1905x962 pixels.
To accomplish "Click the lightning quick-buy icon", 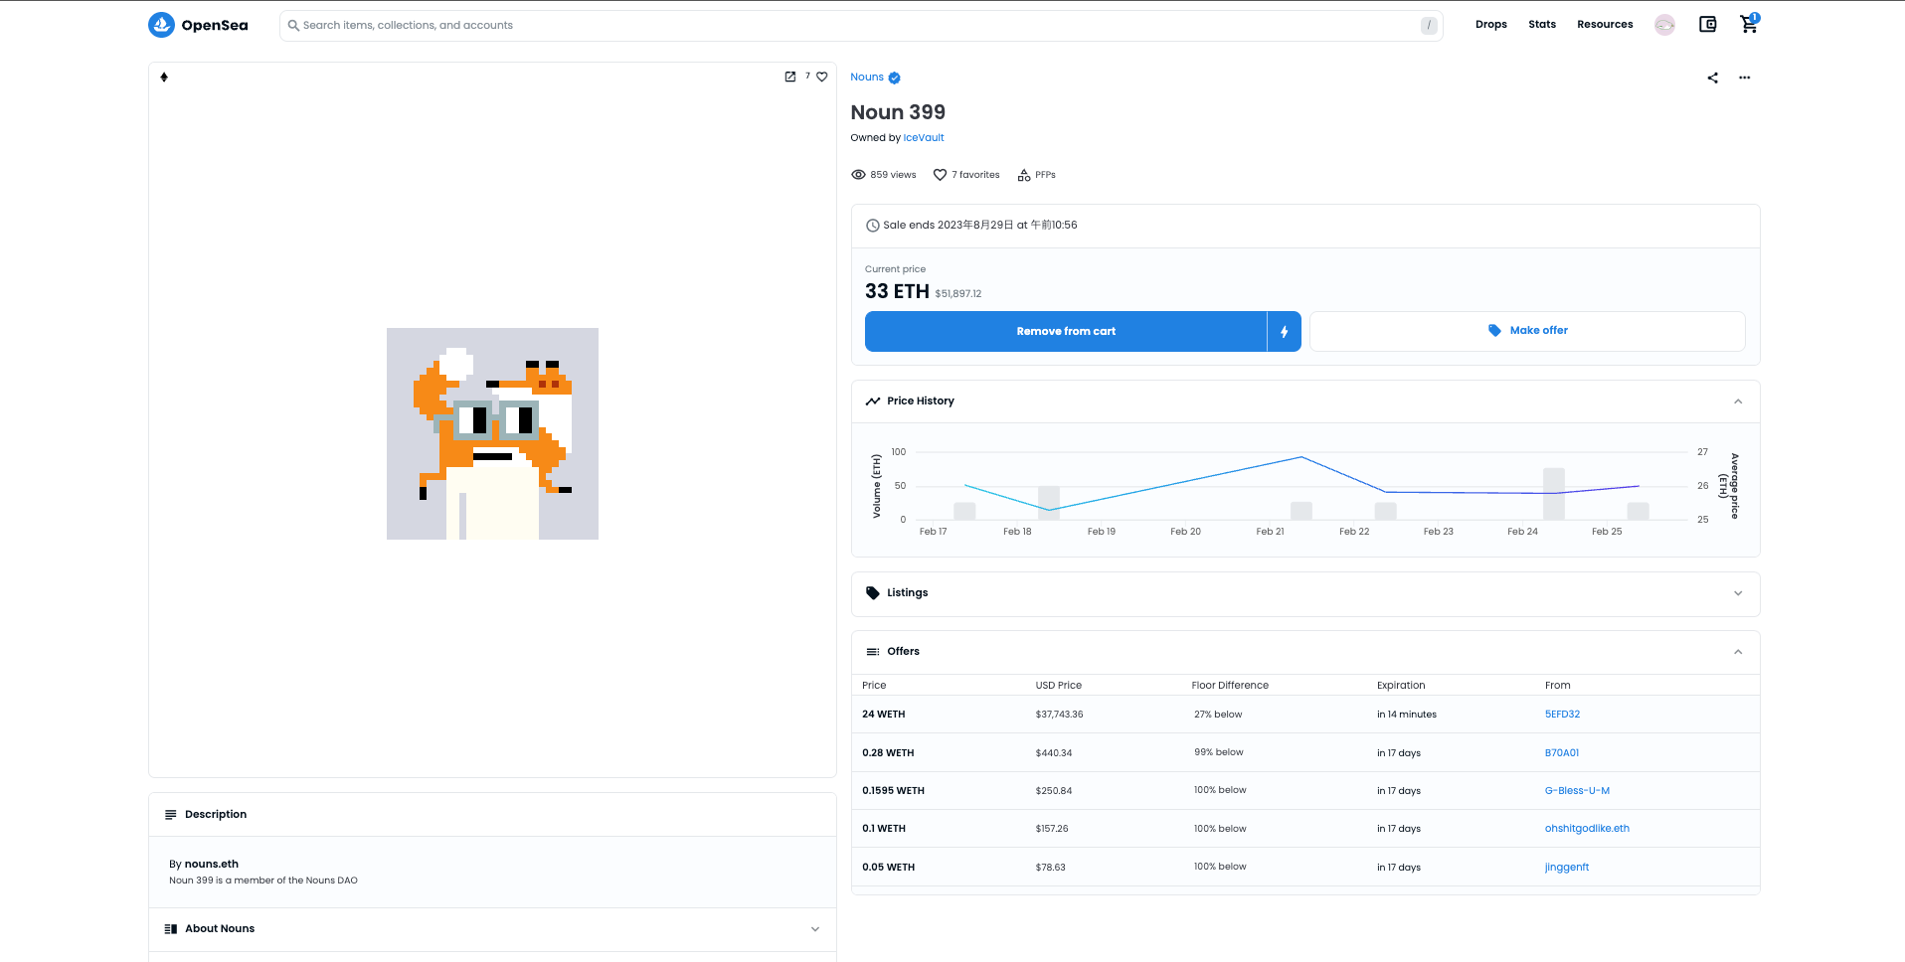I will pos(1284,331).
